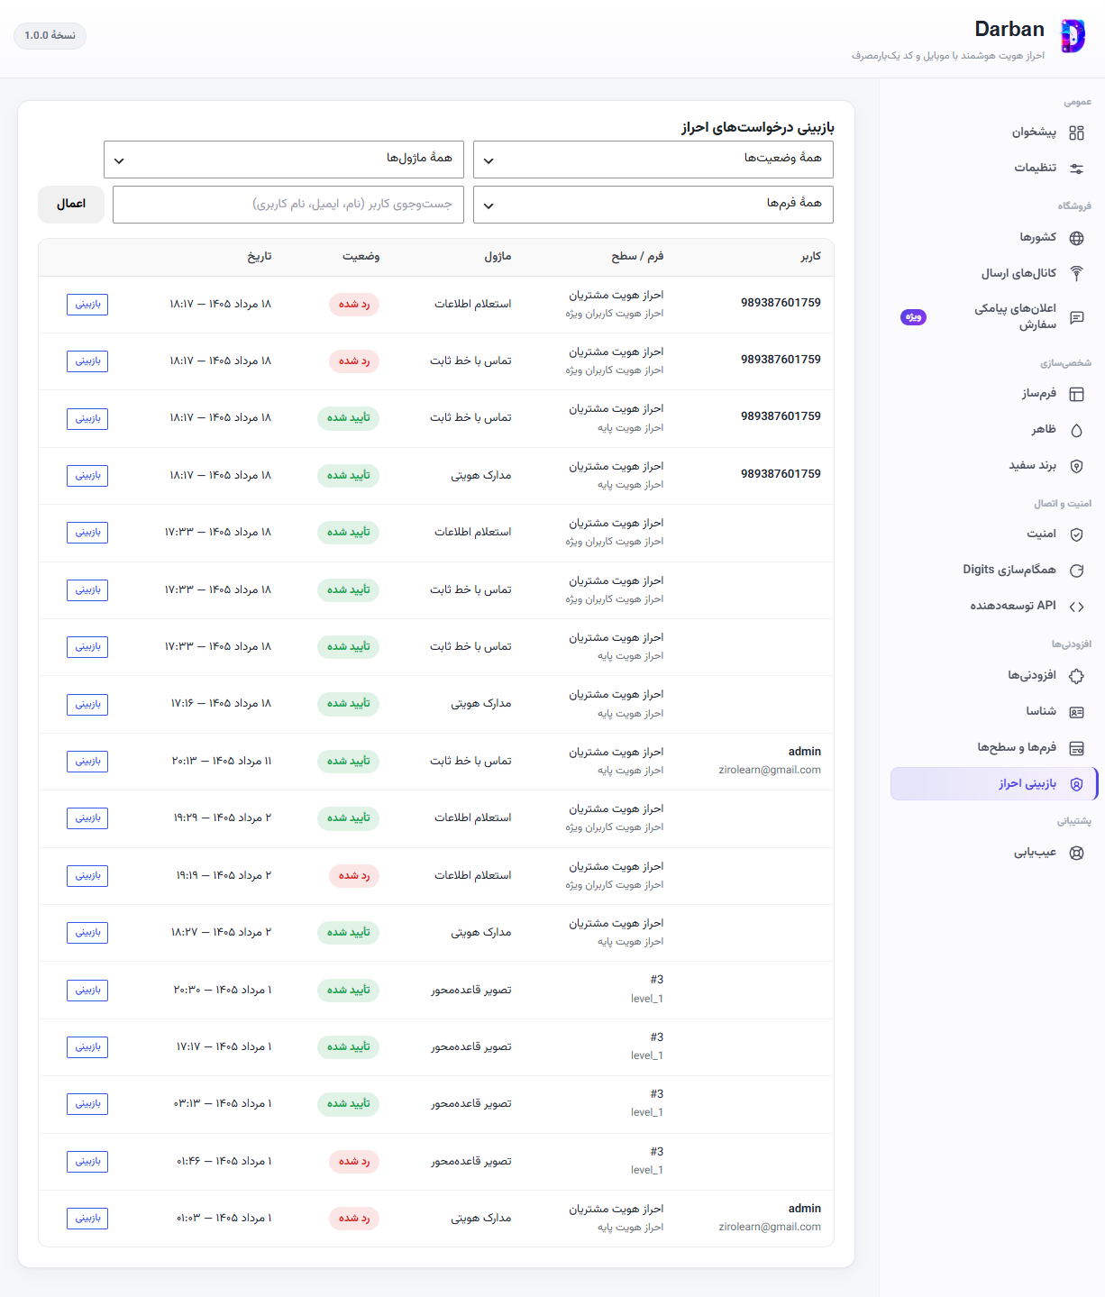This screenshot has height=1297, width=1105.
Task: Click the کشورها globe icon
Action: 1076,238
